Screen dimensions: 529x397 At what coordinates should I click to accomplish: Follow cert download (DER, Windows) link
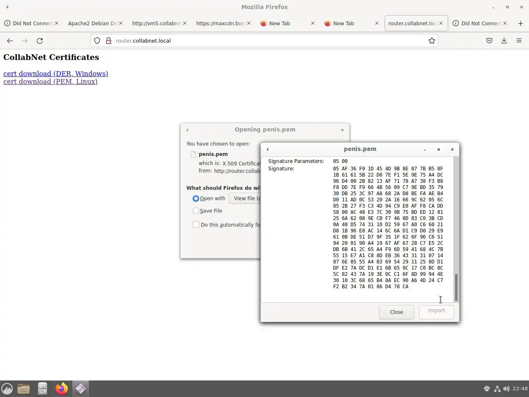coord(56,74)
